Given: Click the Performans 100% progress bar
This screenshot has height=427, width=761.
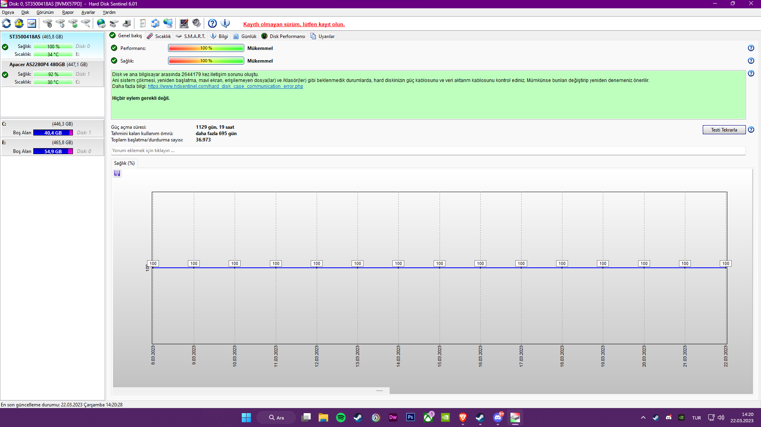Looking at the screenshot, I should coord(206,48).
